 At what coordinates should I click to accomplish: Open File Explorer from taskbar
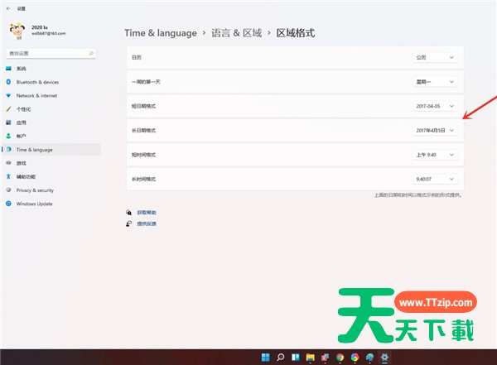(311, 357)
